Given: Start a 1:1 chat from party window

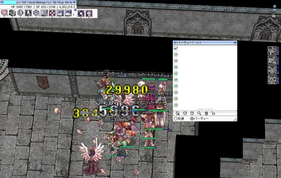Looking at the screenshot, I should (x=185, y=113).
